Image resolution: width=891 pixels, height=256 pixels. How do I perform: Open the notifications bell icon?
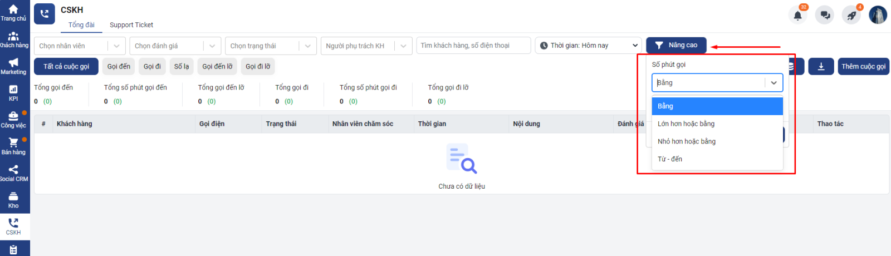[797, 16]
